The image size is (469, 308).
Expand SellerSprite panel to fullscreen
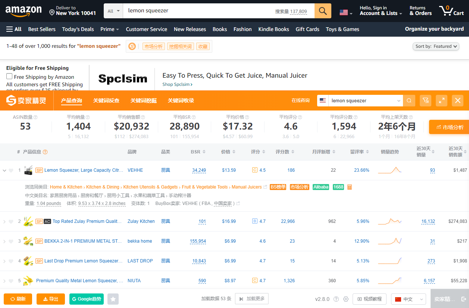pos(441,100)
